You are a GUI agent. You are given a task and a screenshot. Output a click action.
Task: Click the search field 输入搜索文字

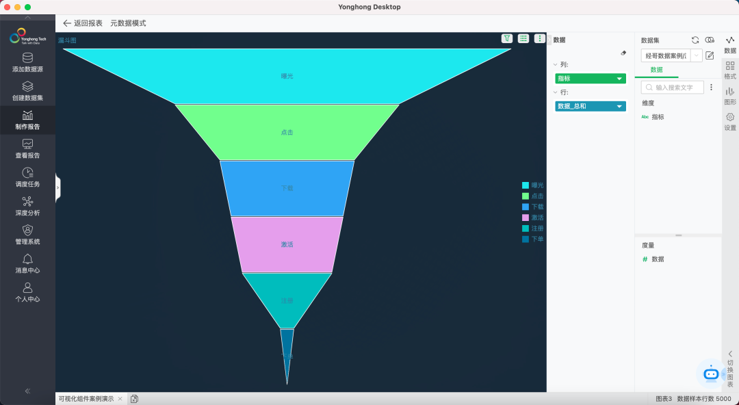pos(673,87)
